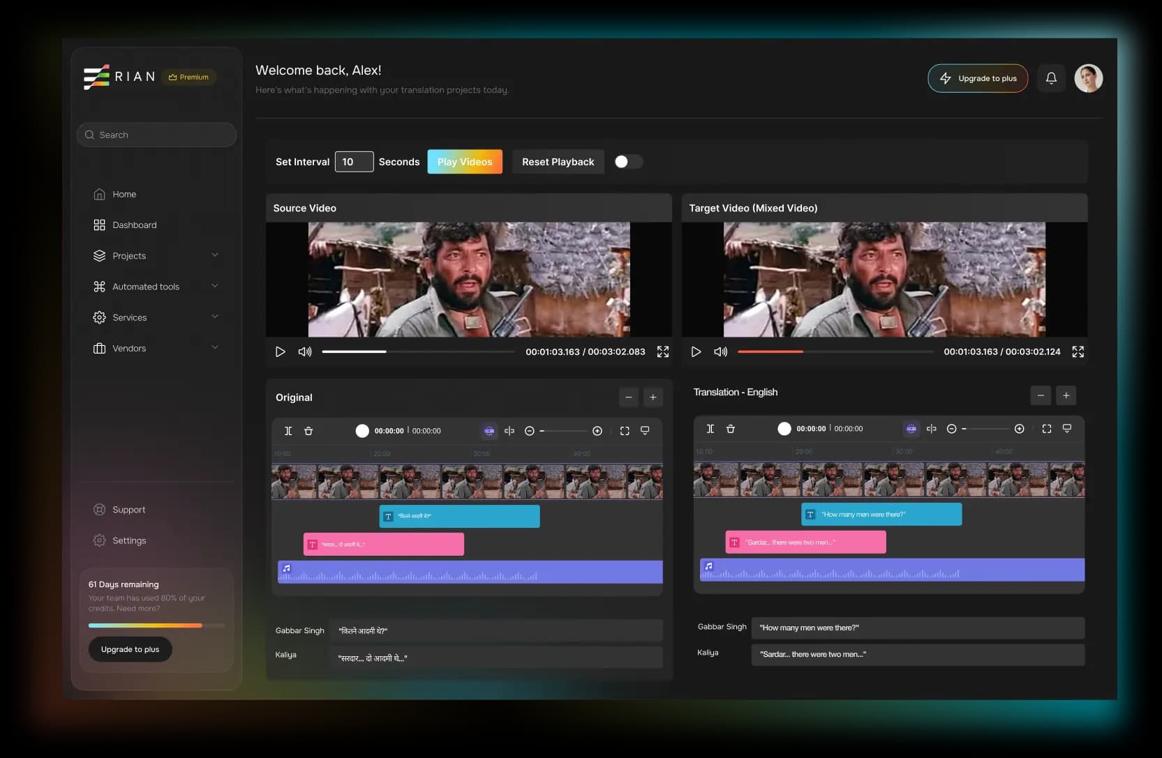This screenshot has height=758, width=1162.
Task: Click plus button in Translation panel
Action: pos(1066,395)
